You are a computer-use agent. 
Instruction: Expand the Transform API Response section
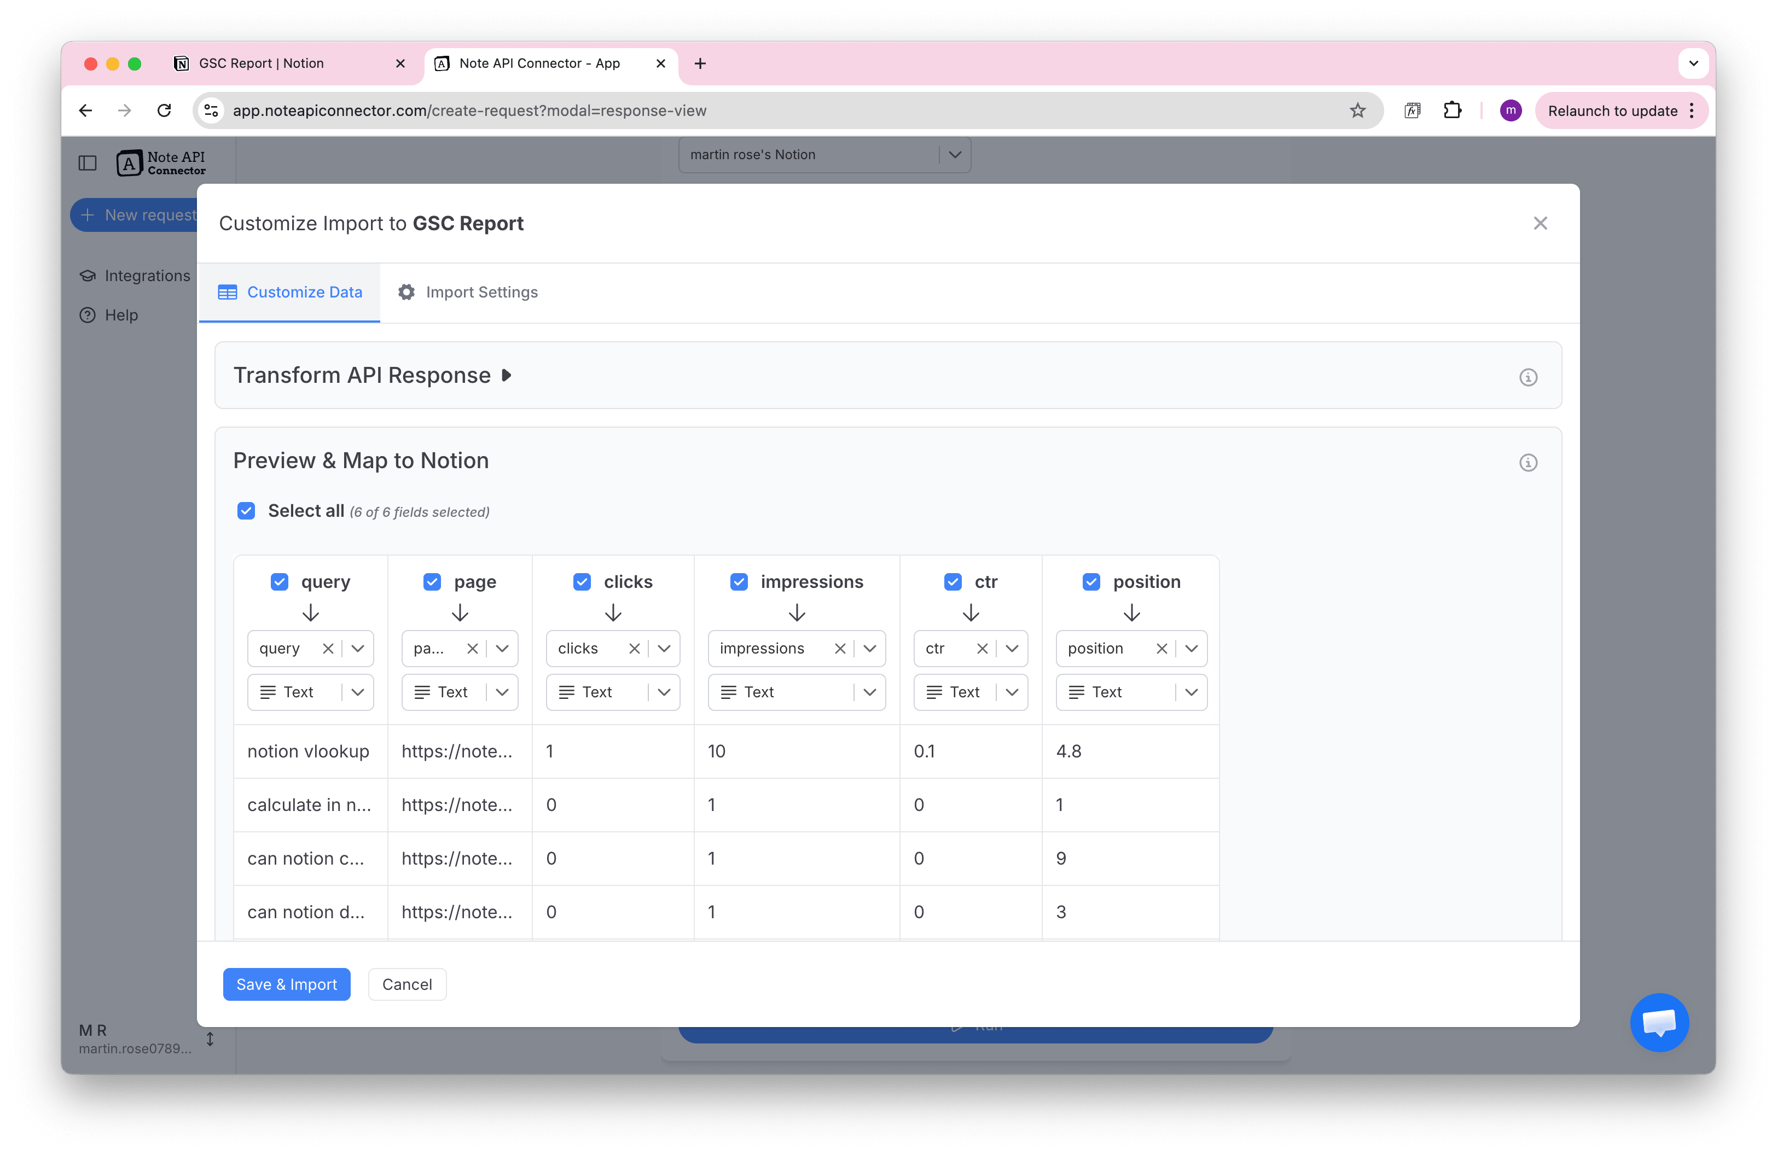tap(506, 375)
